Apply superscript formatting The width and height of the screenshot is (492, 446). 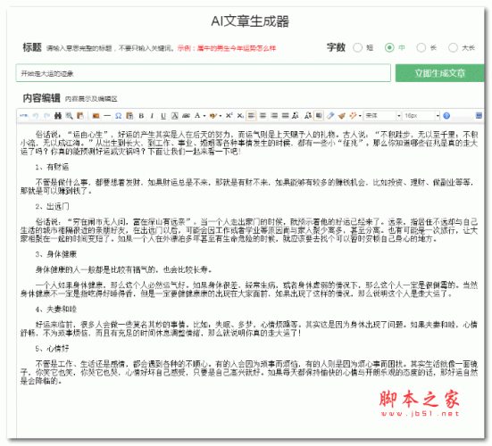tap(229, 115)
